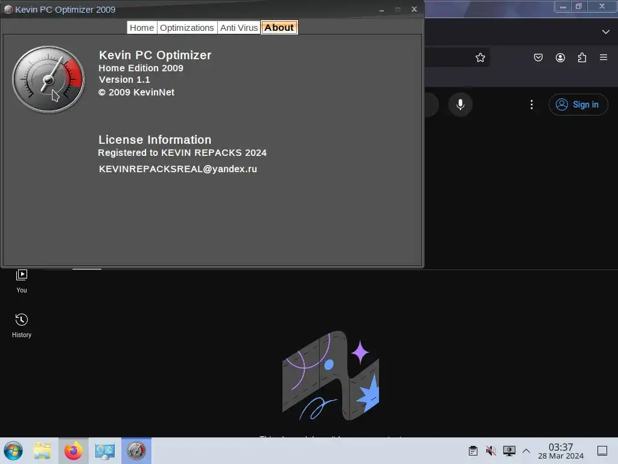Click the Kevin PC Optimizer title heading
This screenshot has height=464, width=618.
tap(155, 55)
